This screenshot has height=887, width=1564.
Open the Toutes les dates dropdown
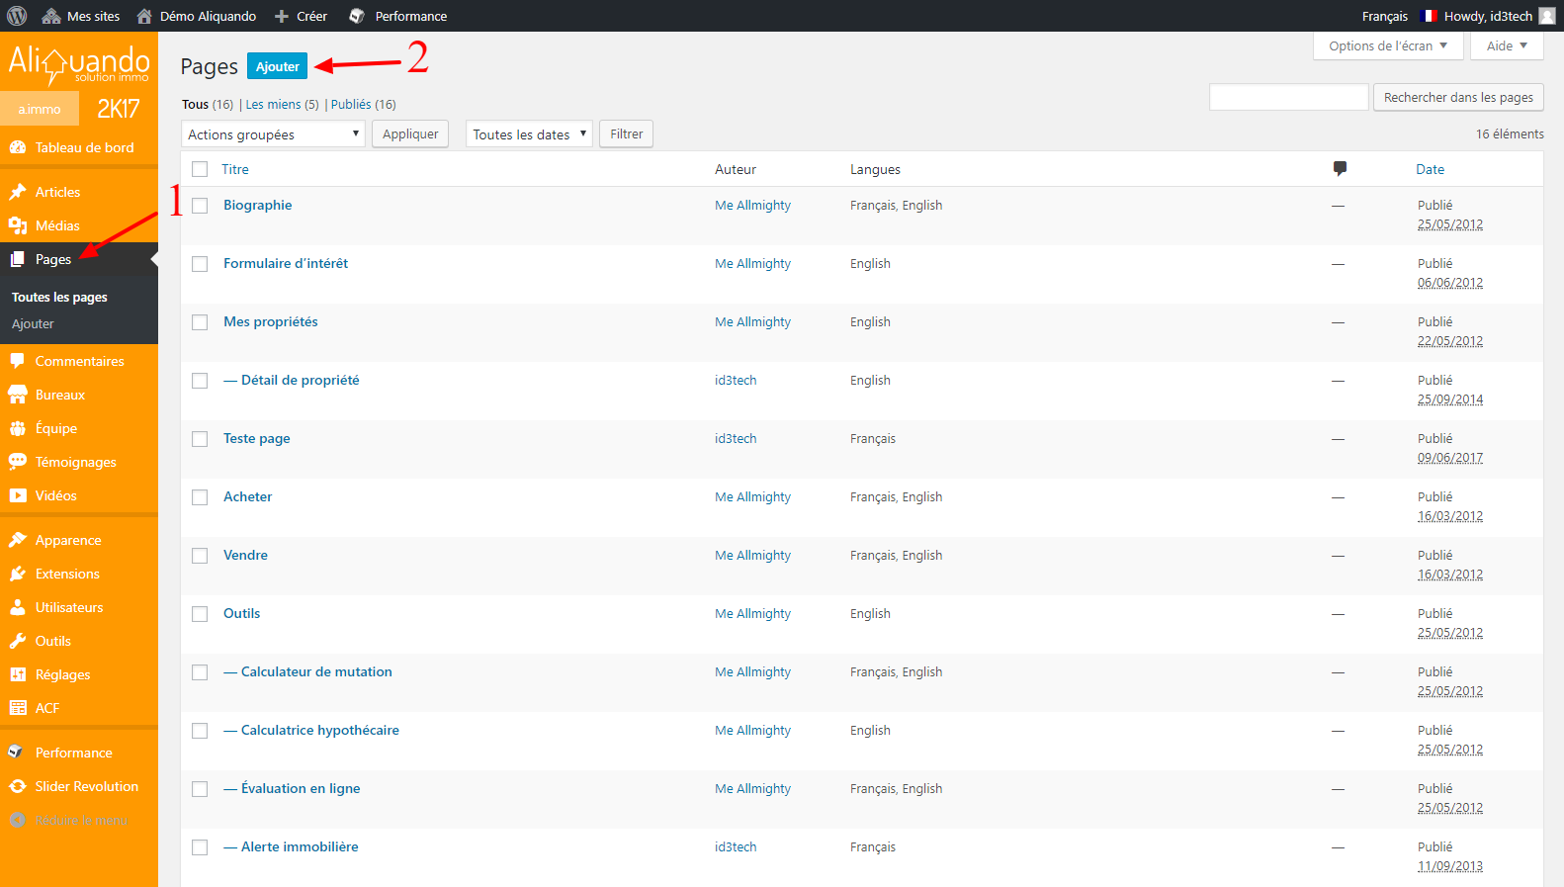click(x=529, y=134)
